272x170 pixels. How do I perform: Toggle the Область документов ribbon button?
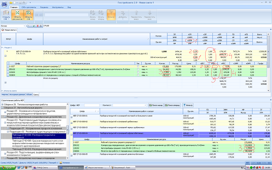click(17, 15)
